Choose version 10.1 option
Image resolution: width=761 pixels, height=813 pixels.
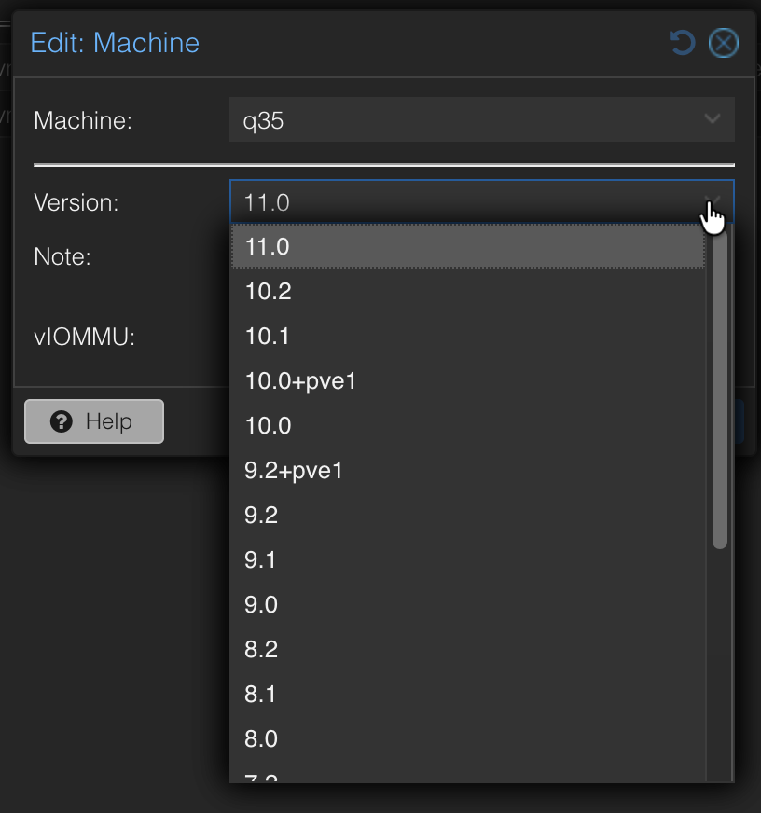click(468, 336)
